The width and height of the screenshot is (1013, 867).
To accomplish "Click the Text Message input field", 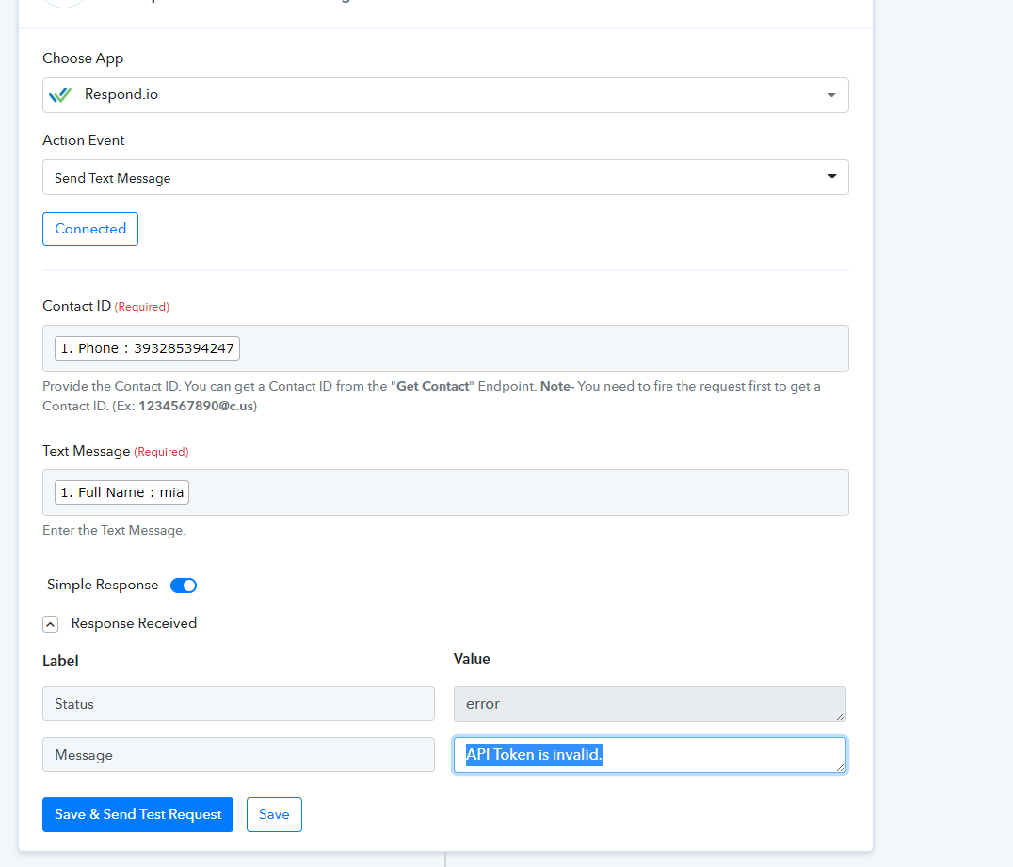I will click(445, 492).
